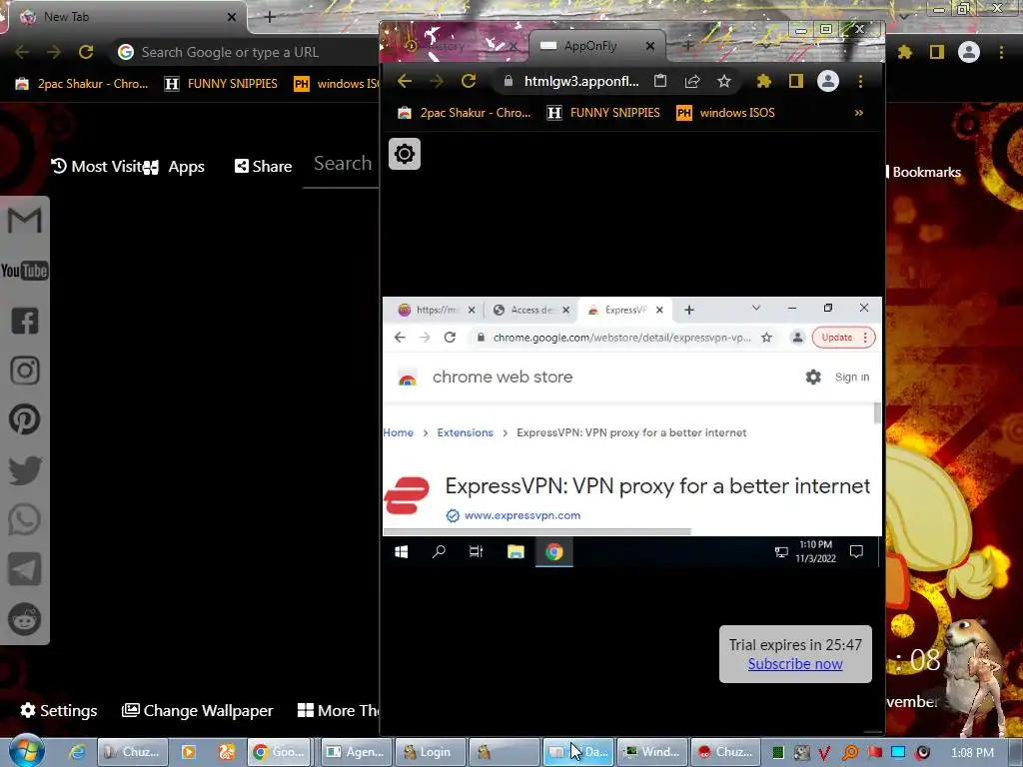
Task: Reload the AppOnFly window page
Action: click(469, 81)
